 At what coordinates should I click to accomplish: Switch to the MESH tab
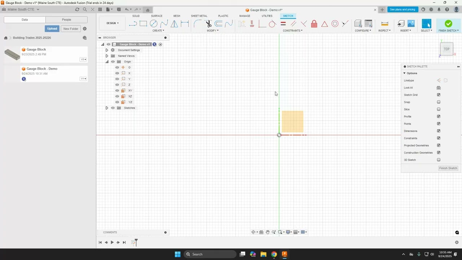(176, 16)
